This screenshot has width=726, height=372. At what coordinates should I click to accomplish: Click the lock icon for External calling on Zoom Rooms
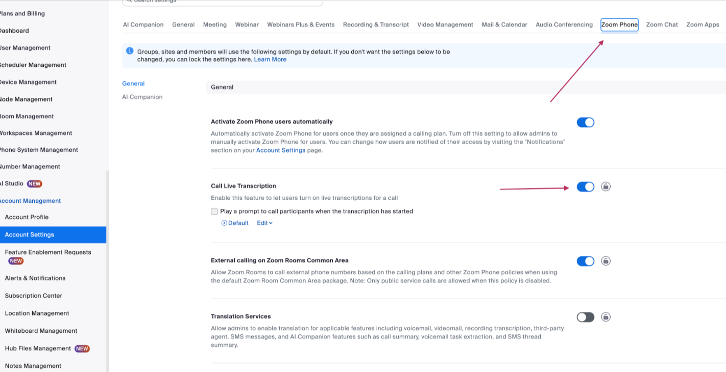pos(606,261)
